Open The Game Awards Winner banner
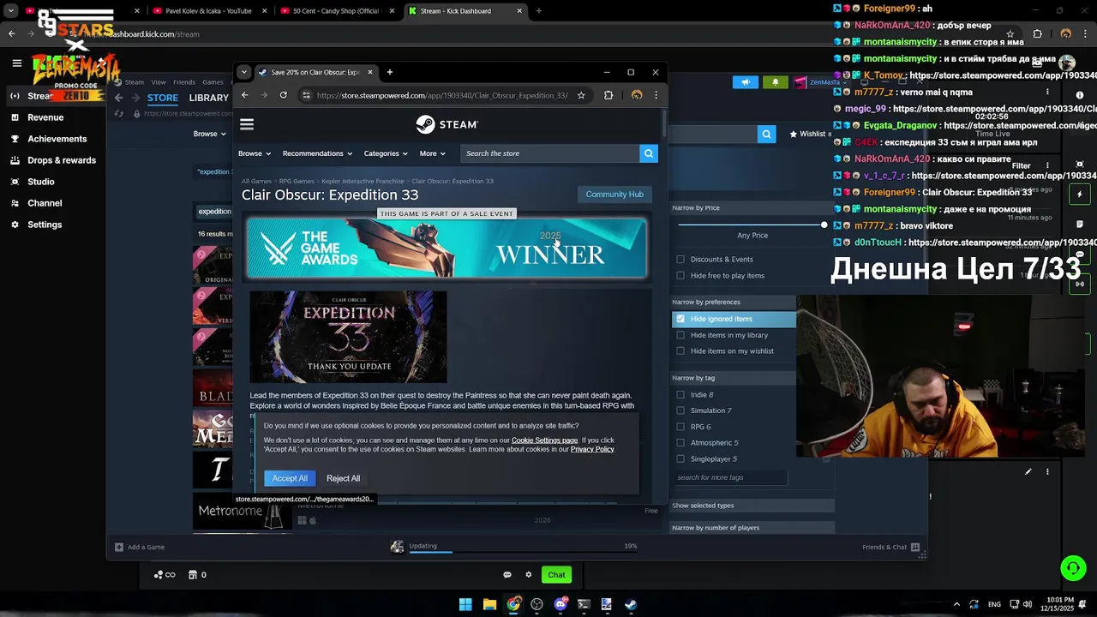 (x=447, y=249)
